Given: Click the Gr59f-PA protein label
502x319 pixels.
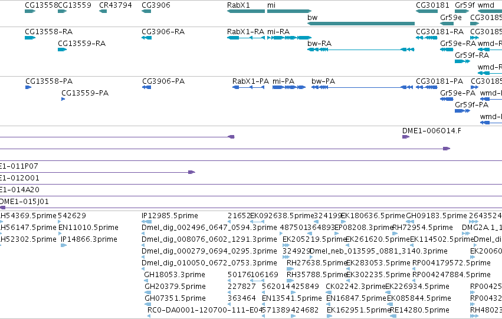Looking at the screenshot, I should pos(471,105).
